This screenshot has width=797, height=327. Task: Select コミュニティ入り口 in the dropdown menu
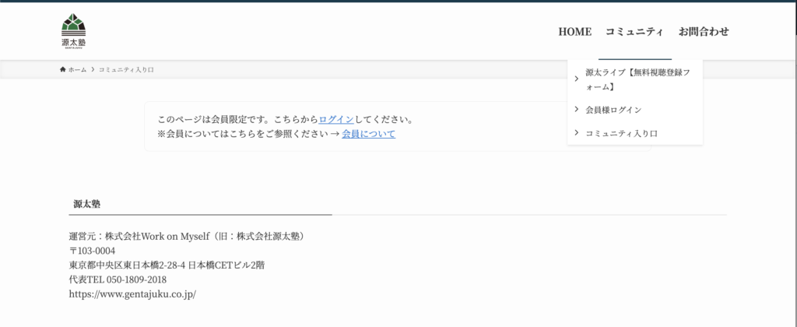621,134
